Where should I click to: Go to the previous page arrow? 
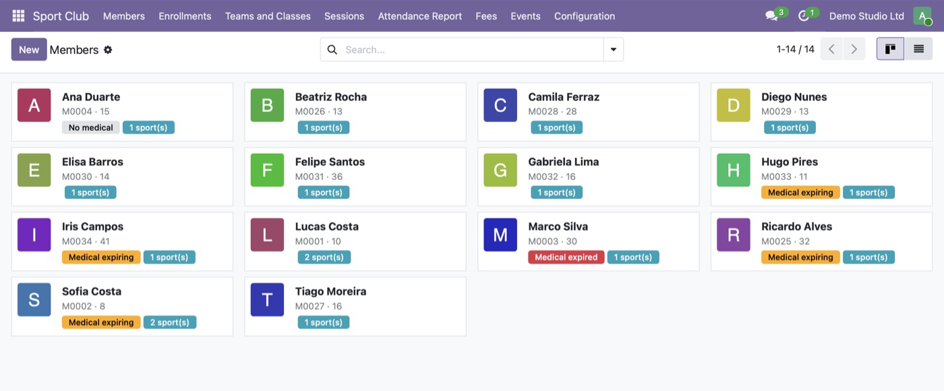pyautogui.click(x=831, y=49)
